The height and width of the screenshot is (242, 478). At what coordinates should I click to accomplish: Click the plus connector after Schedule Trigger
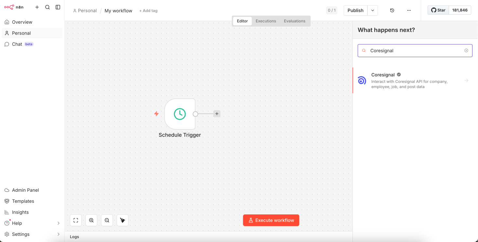click(217, 114)
